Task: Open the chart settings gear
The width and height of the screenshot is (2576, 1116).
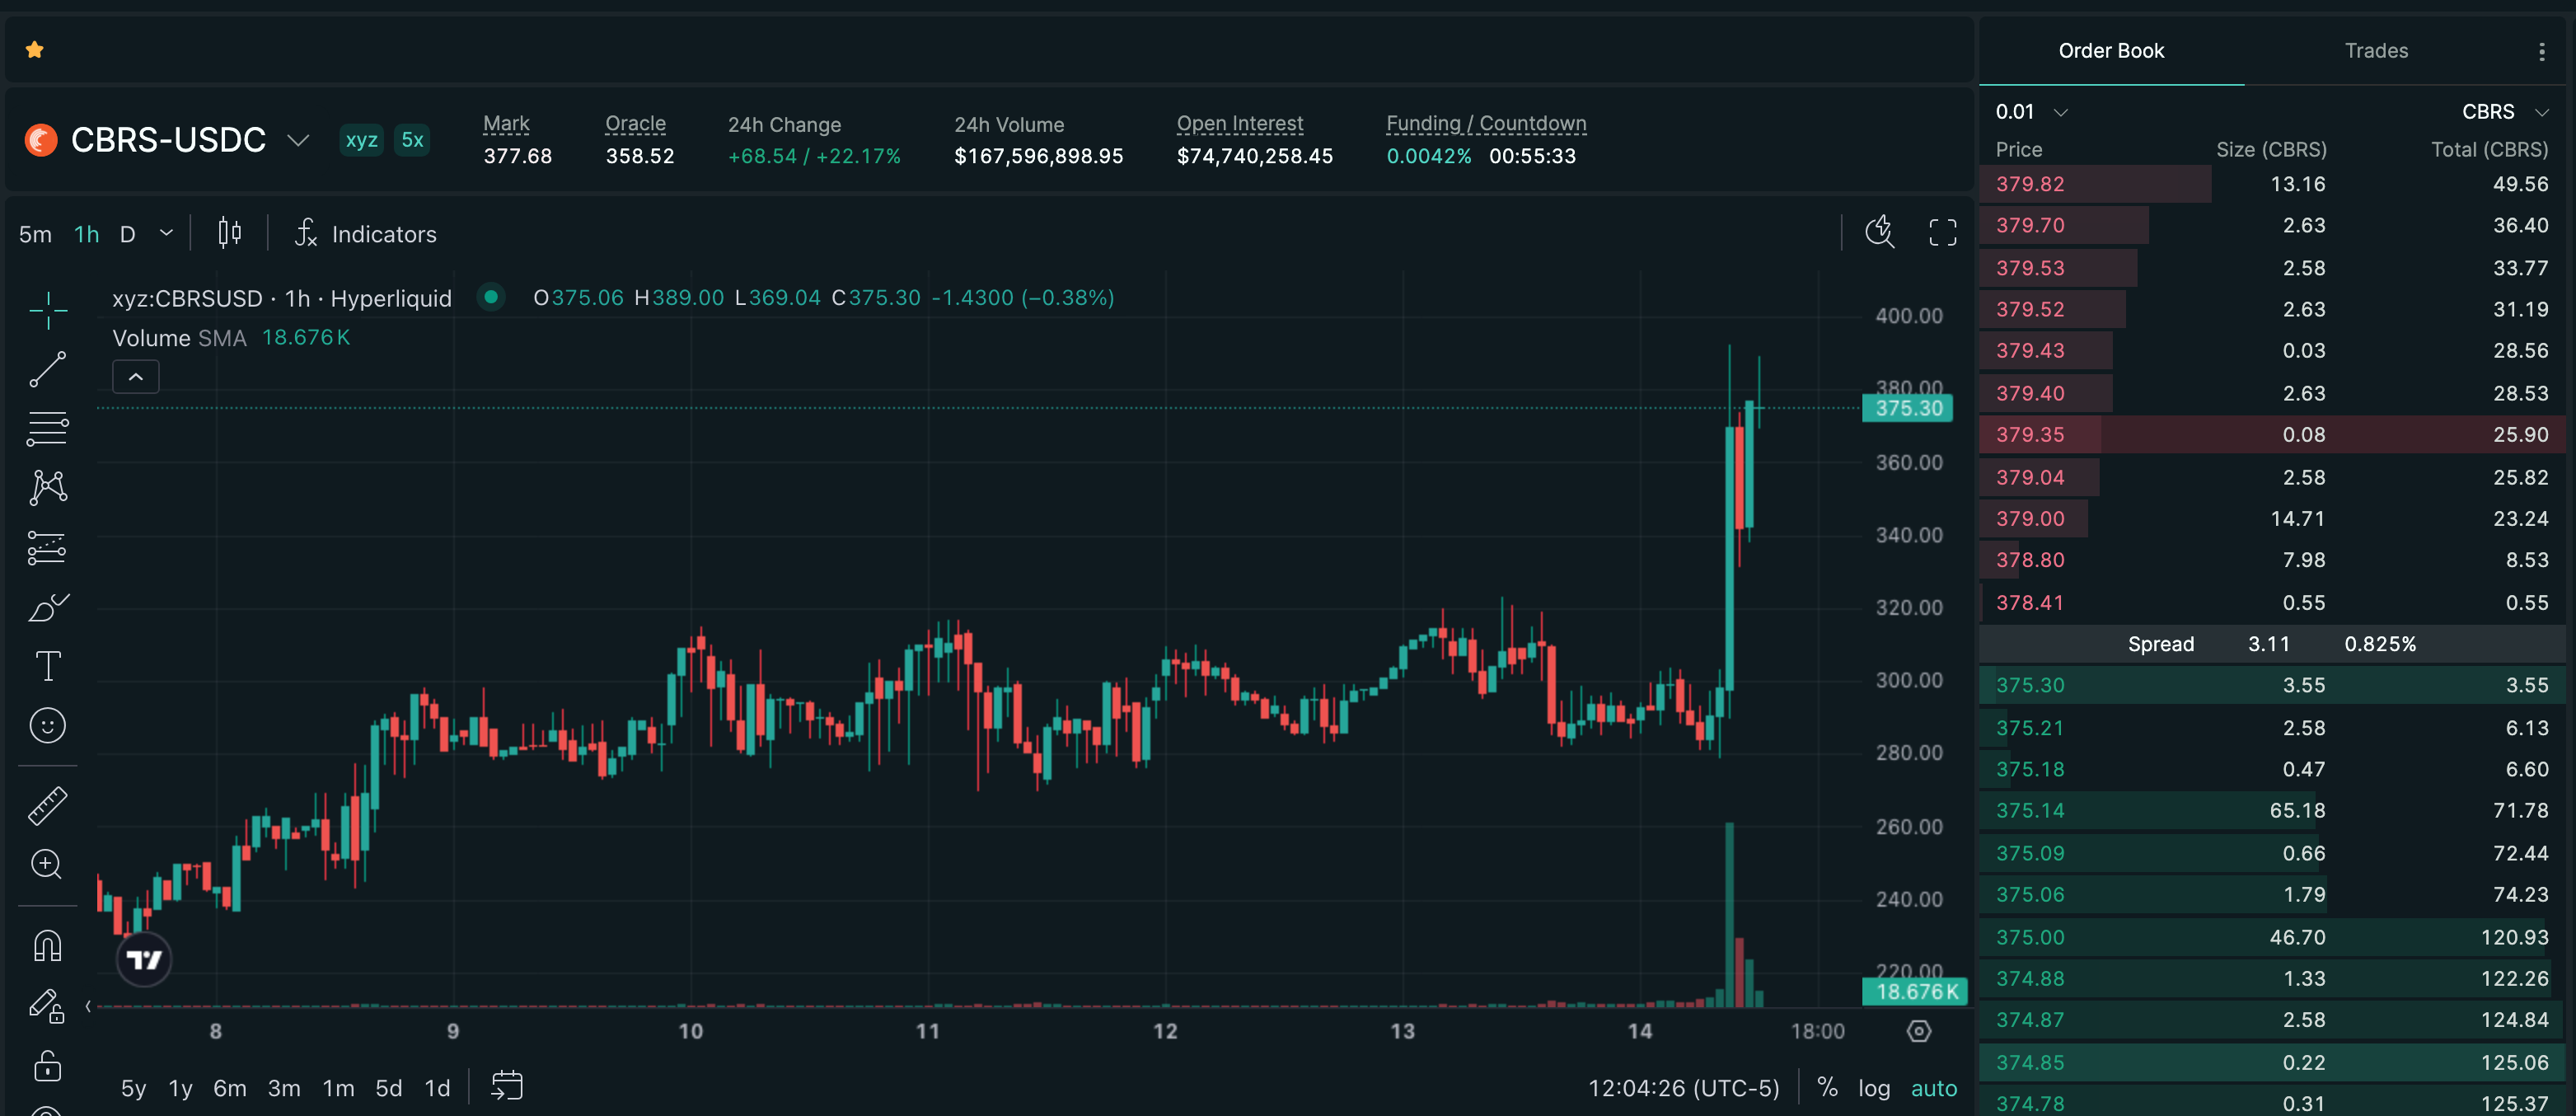Action: 1919,1031
